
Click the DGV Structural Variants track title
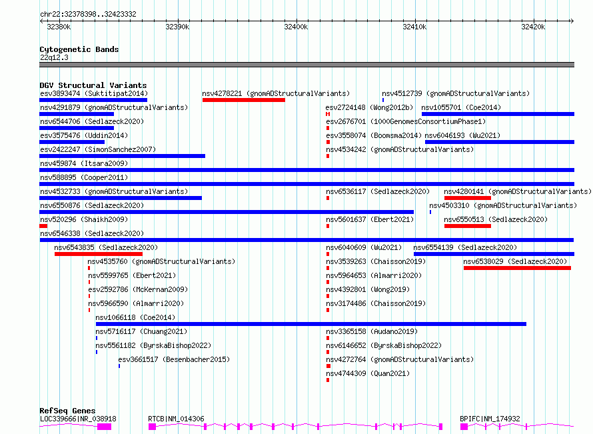point(93,85)
